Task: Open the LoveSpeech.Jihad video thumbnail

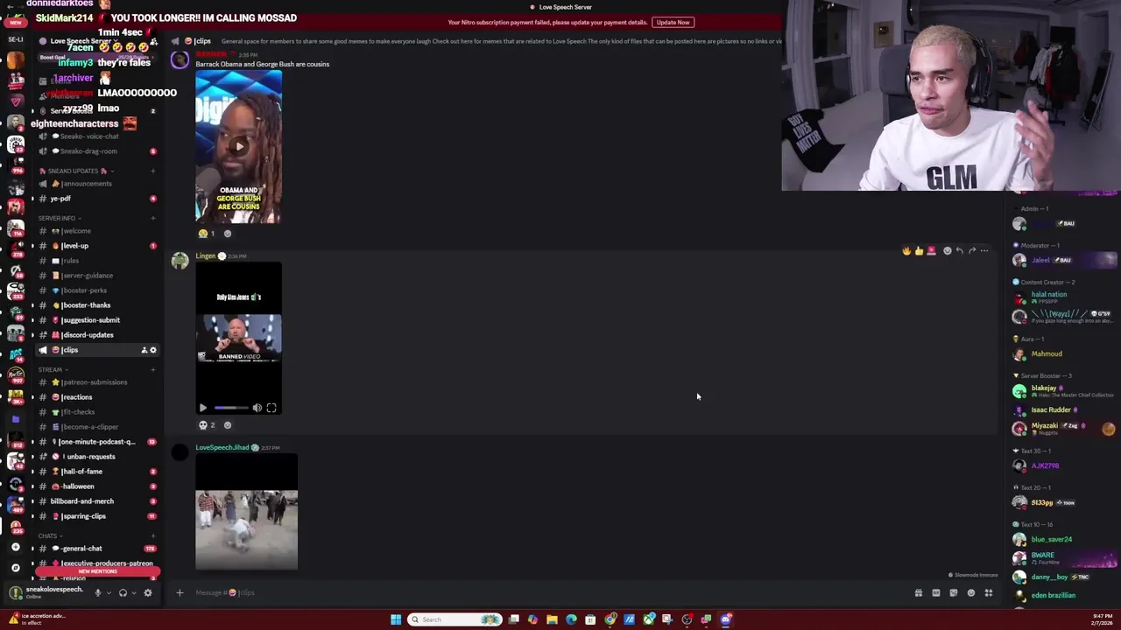Action: pos(246,512)
